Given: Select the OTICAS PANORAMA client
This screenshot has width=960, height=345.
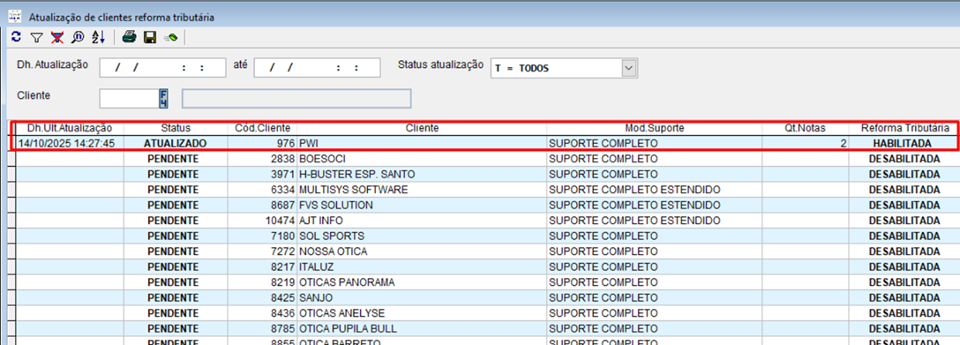Looking at the screenshot, I should pyautogui.click(x=423, y=282).
